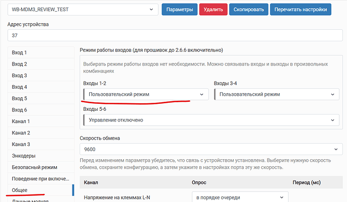
Task: Expand the Входы 1-2 mode dropdown
Action: (146, 95)
